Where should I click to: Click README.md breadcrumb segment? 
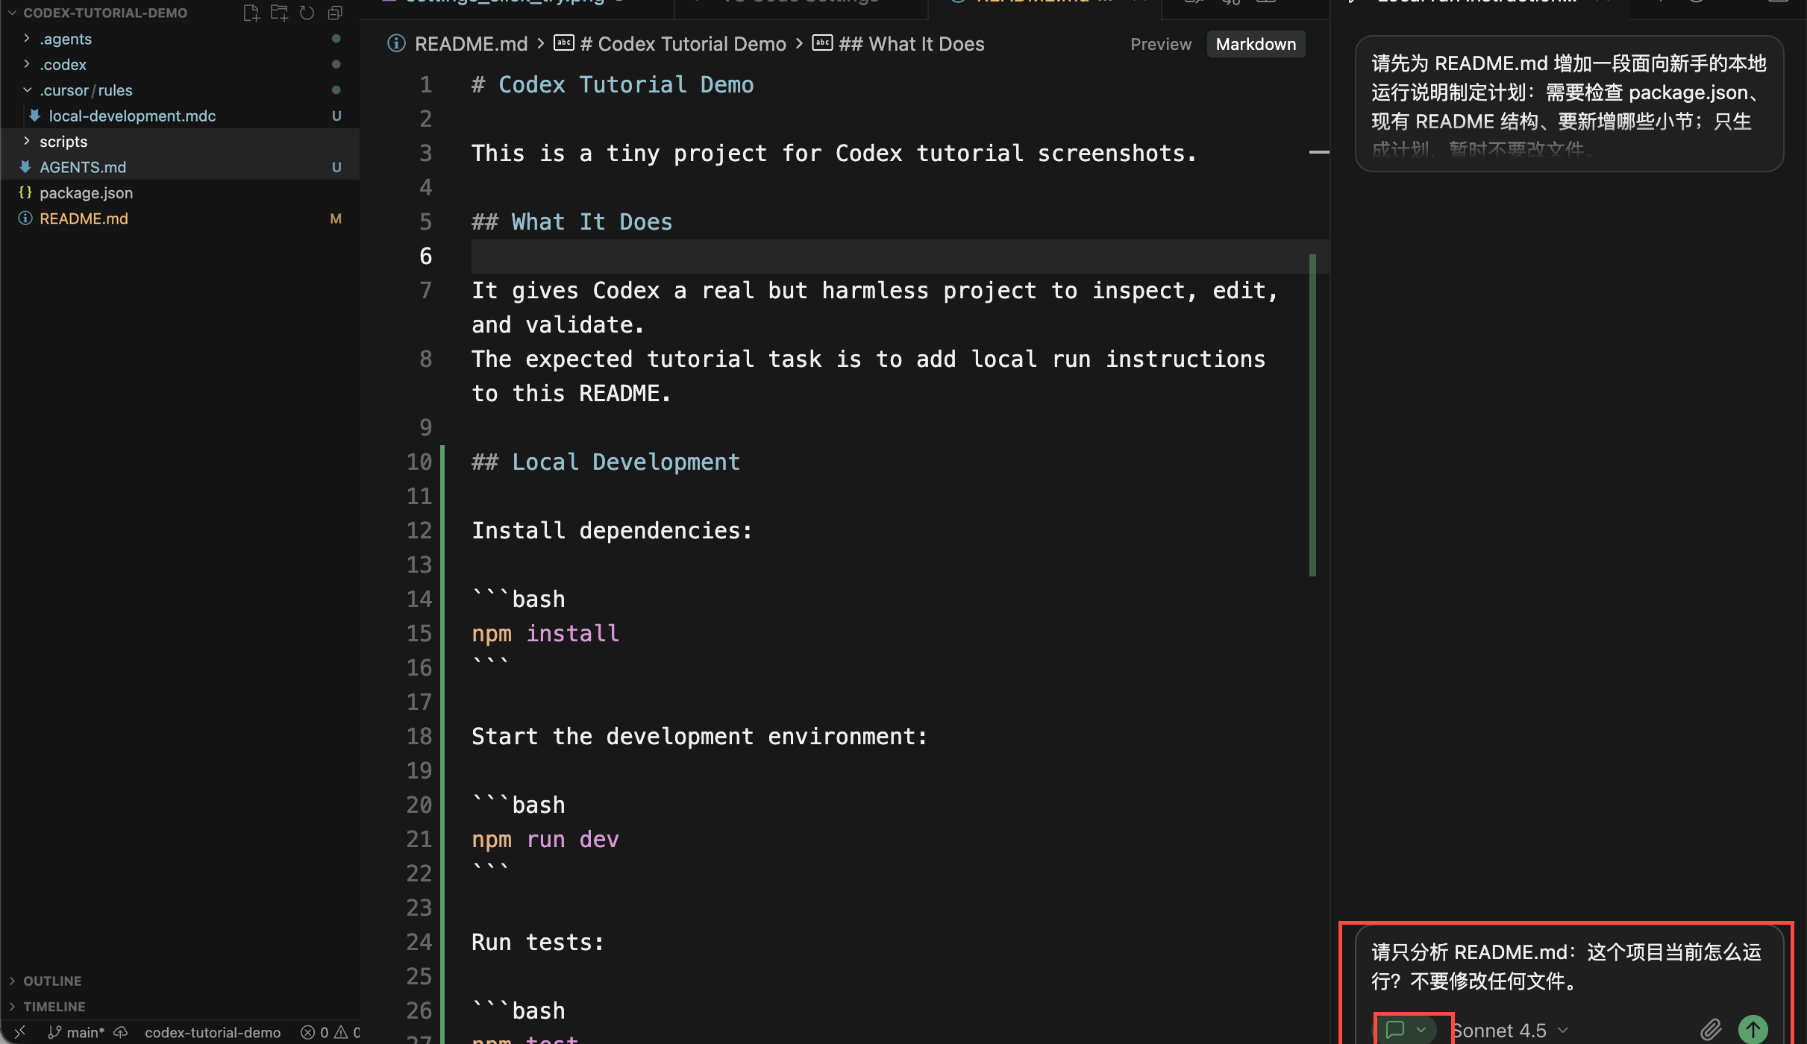pyautogui.click(x=471, y=44)
